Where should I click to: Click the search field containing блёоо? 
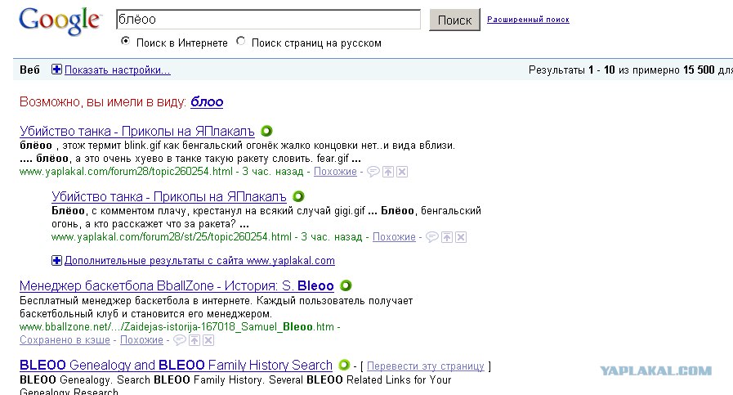pyautogui.click(x=268, y=20)
